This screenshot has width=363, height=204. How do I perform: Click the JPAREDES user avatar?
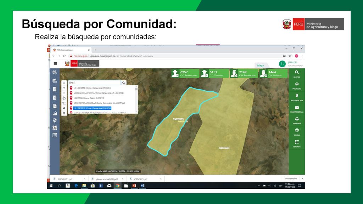[282, 64]
